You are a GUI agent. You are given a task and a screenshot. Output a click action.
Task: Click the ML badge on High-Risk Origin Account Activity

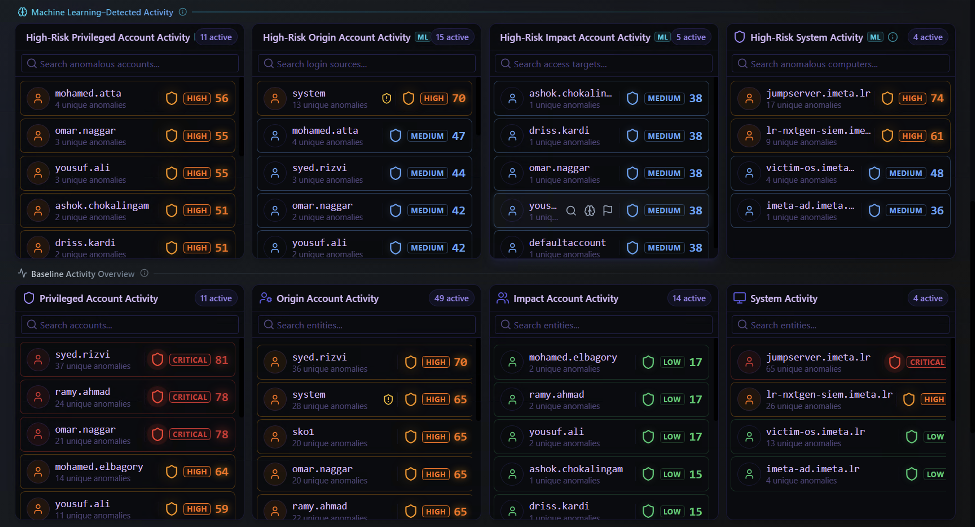(x=422, y=37)
